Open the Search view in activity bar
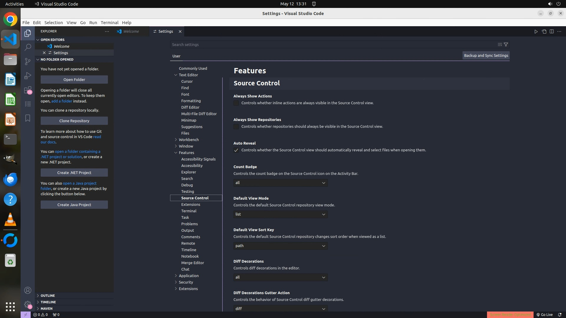The width and height of the screenshot is (566, 318). 28,47
